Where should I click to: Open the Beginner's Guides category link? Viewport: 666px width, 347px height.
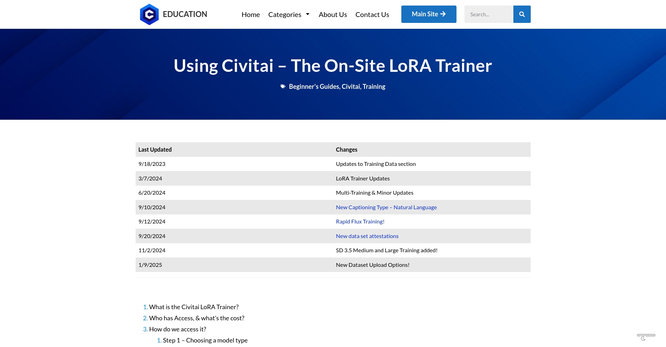pyautogui.click(x=314, y=87)
